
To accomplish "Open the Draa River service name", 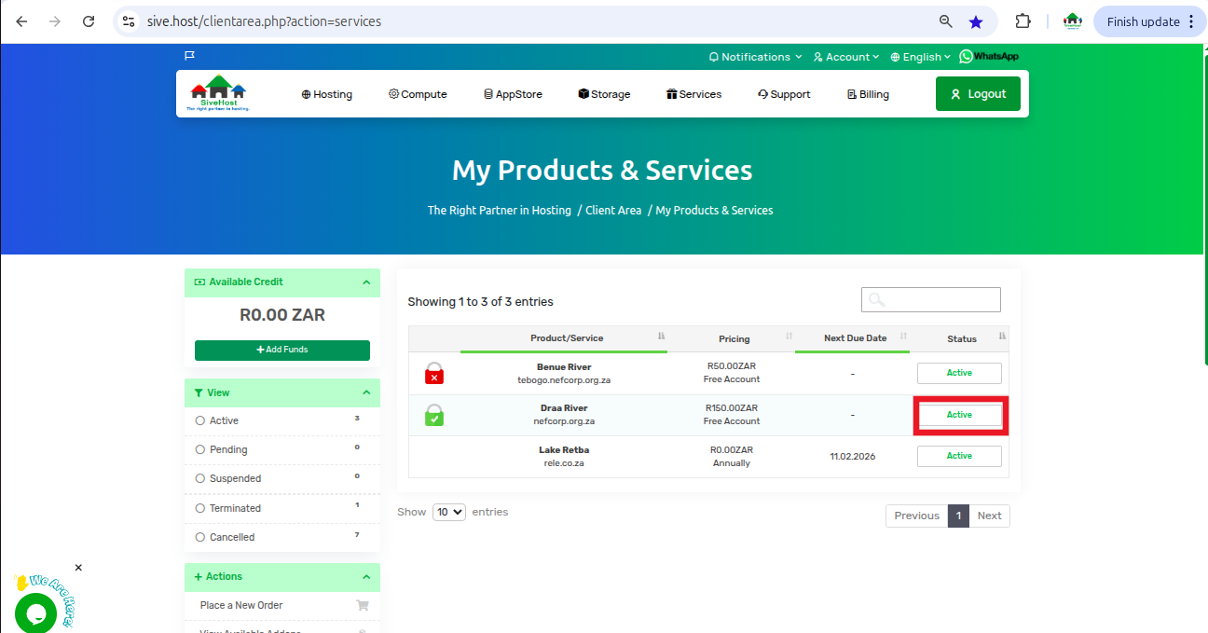I will coord(564,408).
